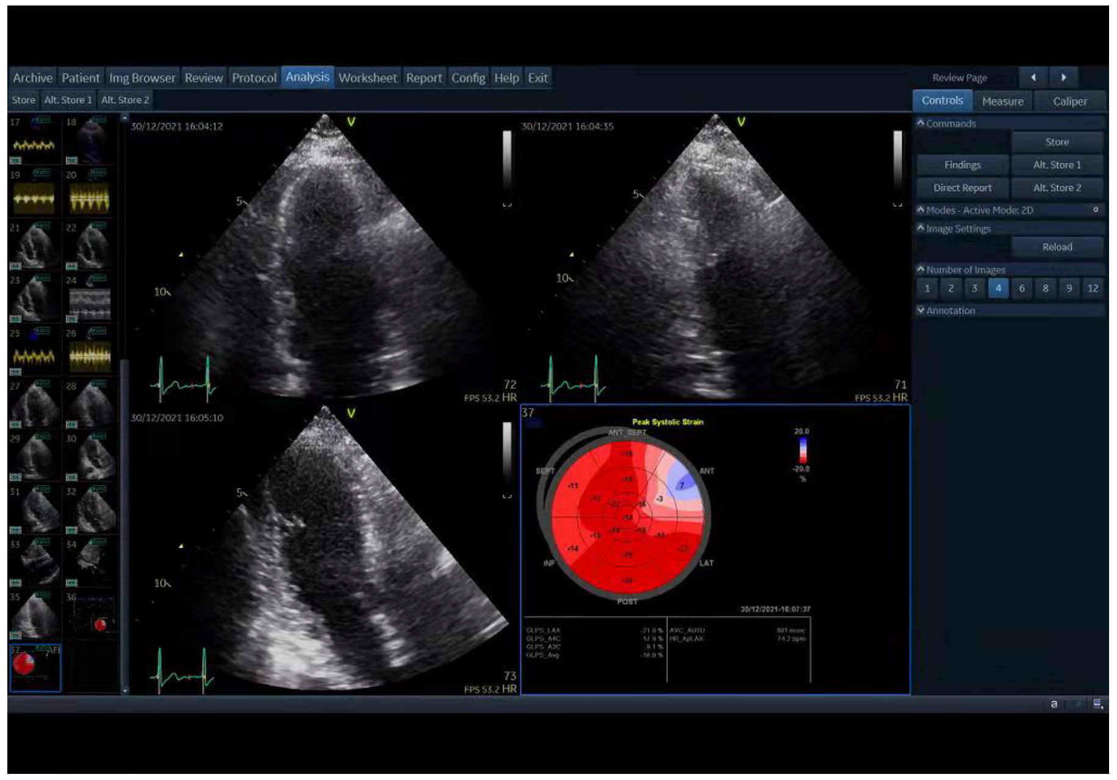Image resolution: width=1117 pixels, height=780 pixels.
Task: Open thumbnail 37 AFI bullseye image
Action: click(x=35, y=667)
